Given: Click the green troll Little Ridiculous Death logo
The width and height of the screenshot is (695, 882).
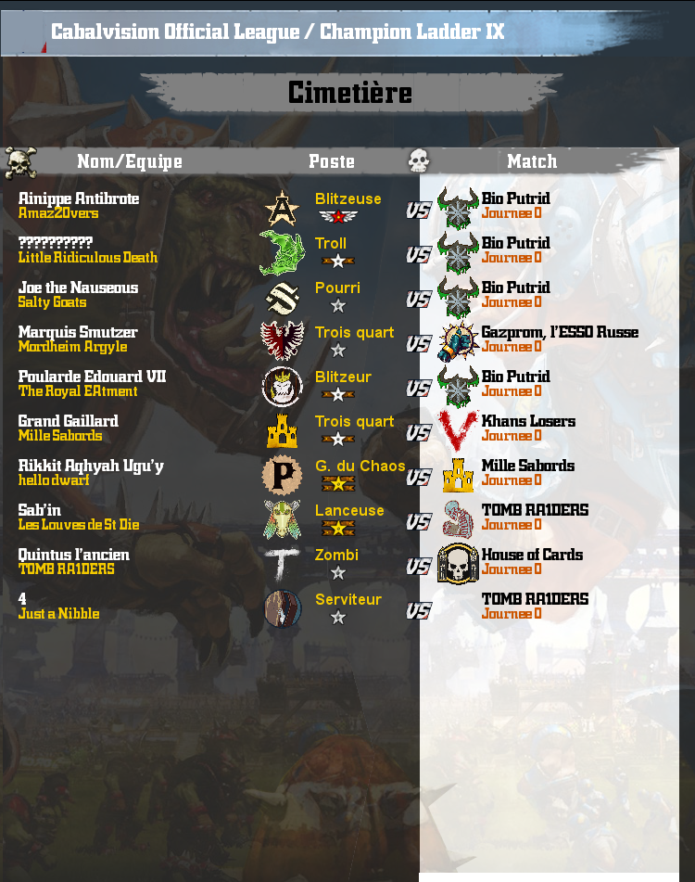Looking at the screenshot, I should [282, 252].
